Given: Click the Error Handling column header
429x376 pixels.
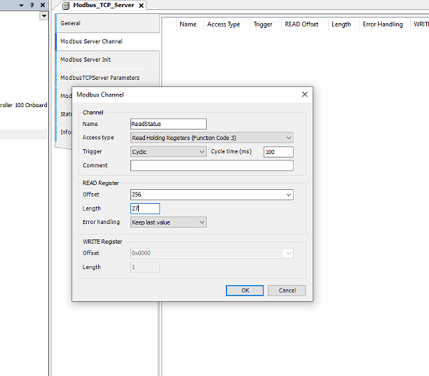Looking at the screenshot, I should (x=383, y=25).
